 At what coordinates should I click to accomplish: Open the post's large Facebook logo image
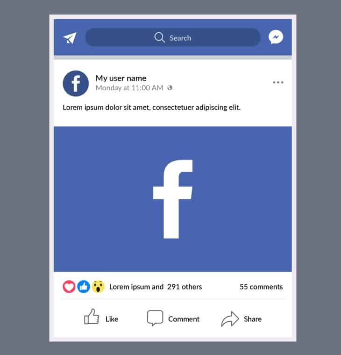point(173,199)
